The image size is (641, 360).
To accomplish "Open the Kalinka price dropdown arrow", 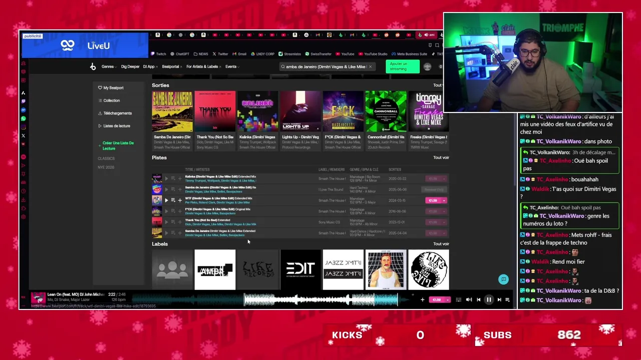I will click(444, 178).
